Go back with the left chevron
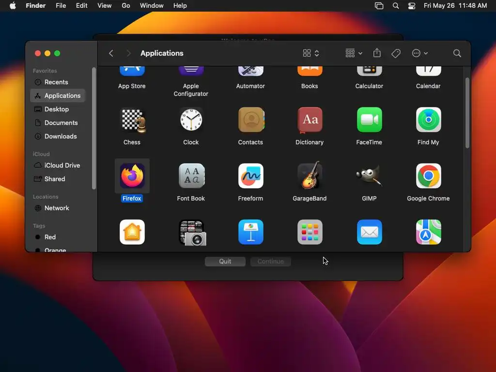This screenshot has height=372, width=496. (x=111, y=53)
